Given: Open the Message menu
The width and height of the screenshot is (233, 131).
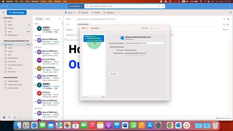Looking at the screenshot, I should tap(35, 1).
